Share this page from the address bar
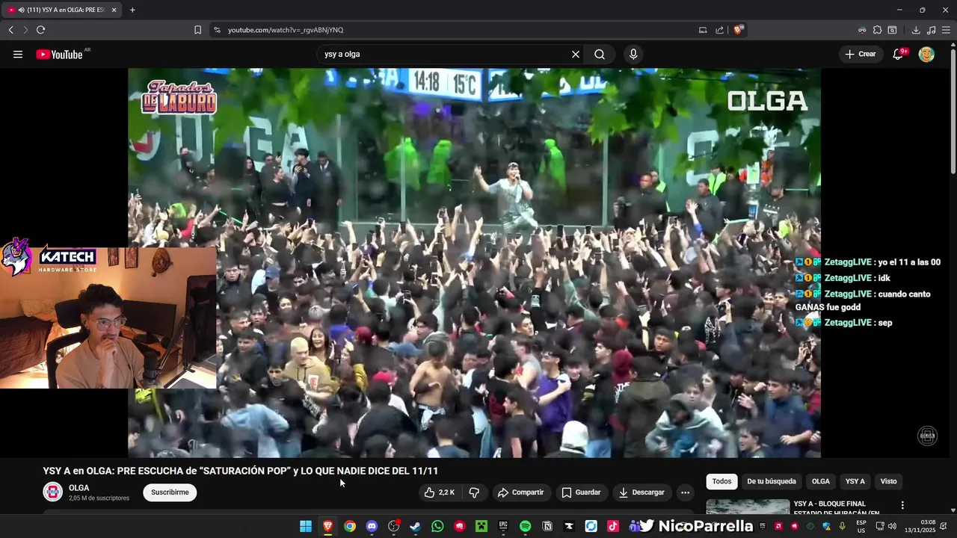Image resolution: width=957 pixels, height=538 pixels. pyautogui.click(x=719, y=30)
